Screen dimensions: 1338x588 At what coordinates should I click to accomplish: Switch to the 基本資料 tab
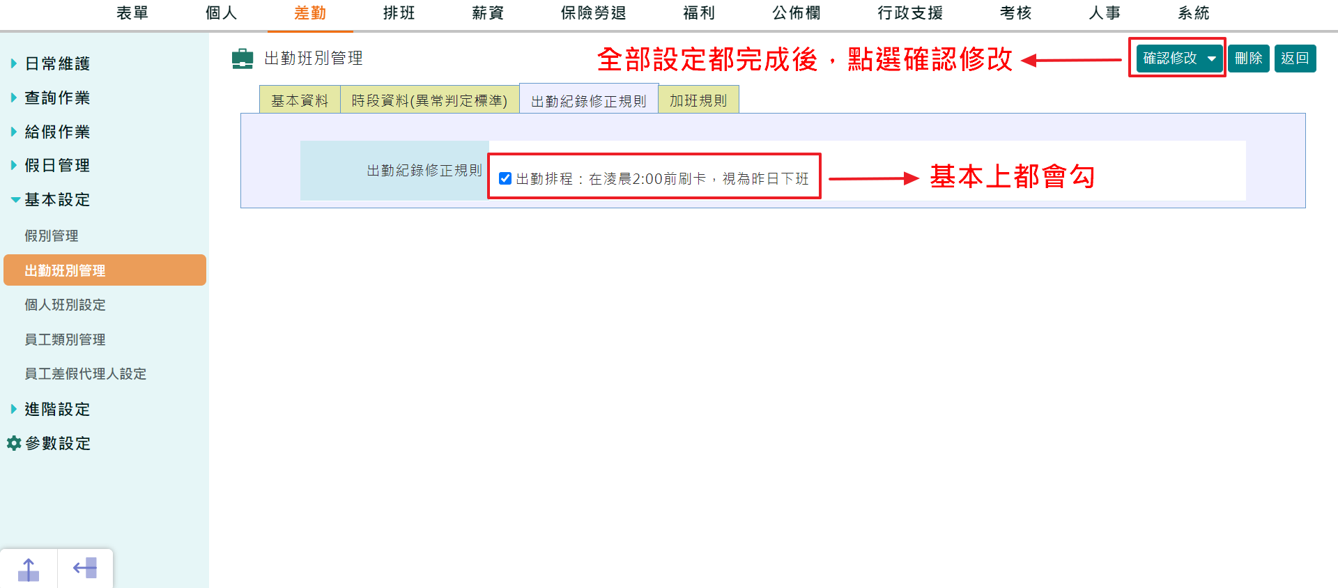click(x=300, y=100)
